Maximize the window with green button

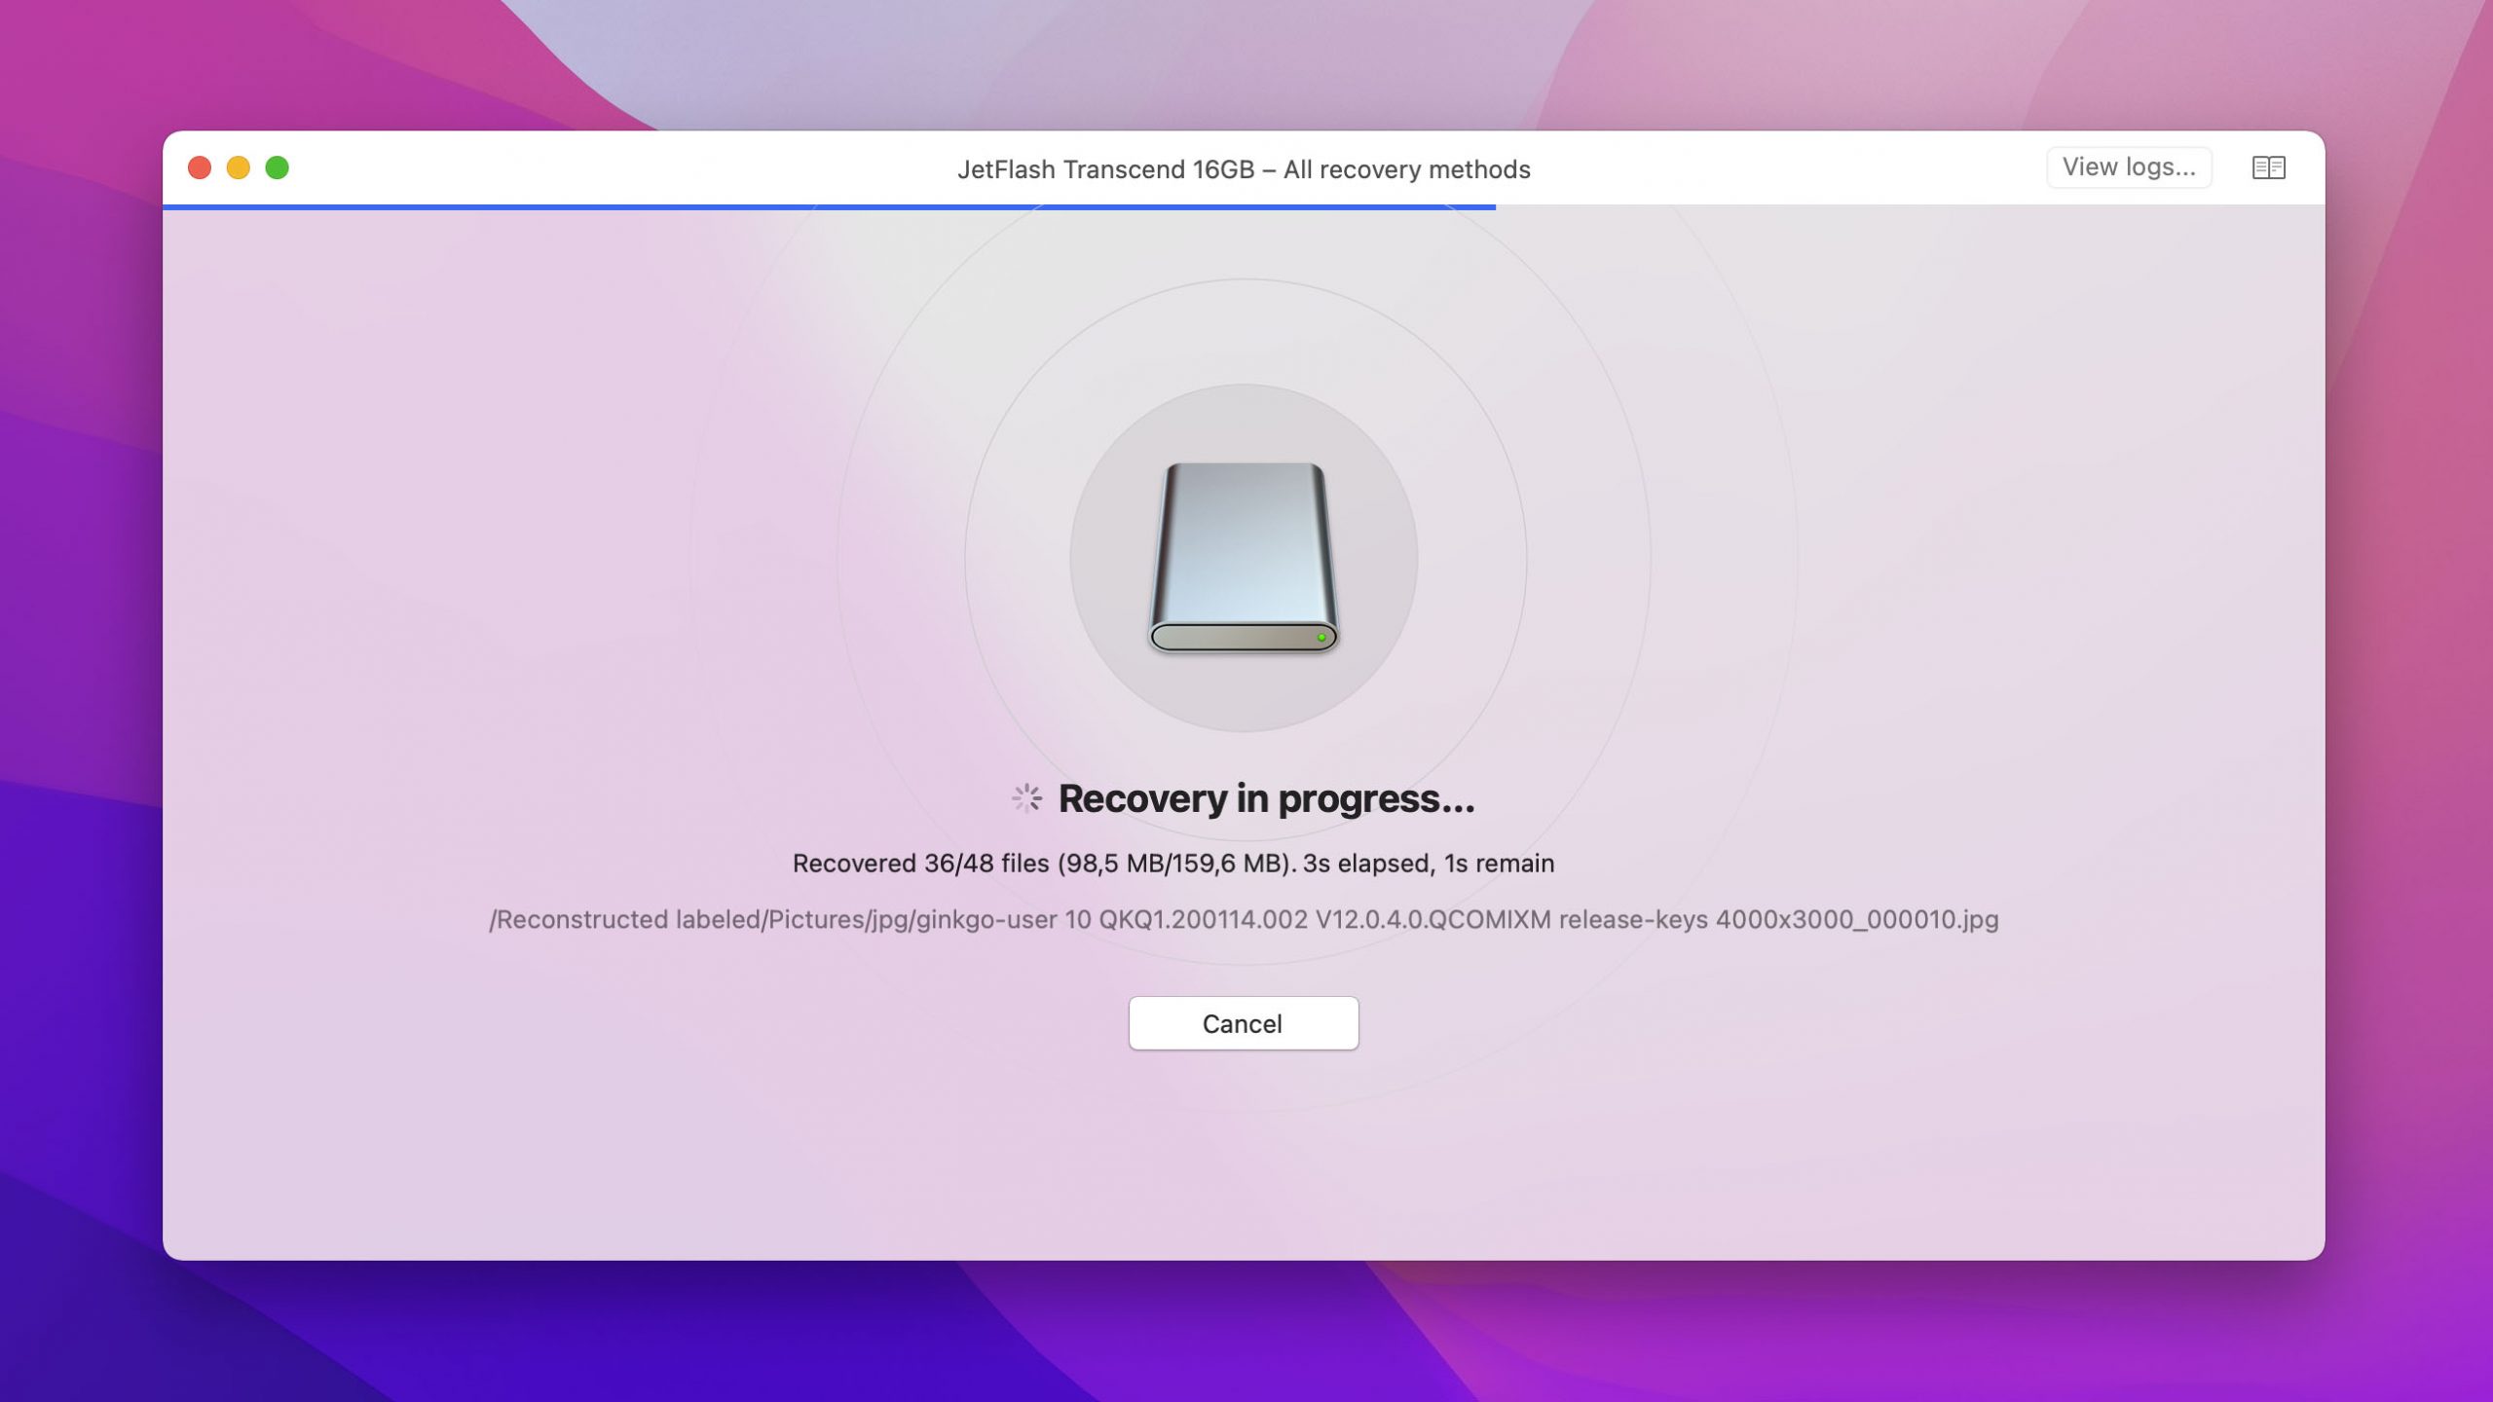point(278,167)
